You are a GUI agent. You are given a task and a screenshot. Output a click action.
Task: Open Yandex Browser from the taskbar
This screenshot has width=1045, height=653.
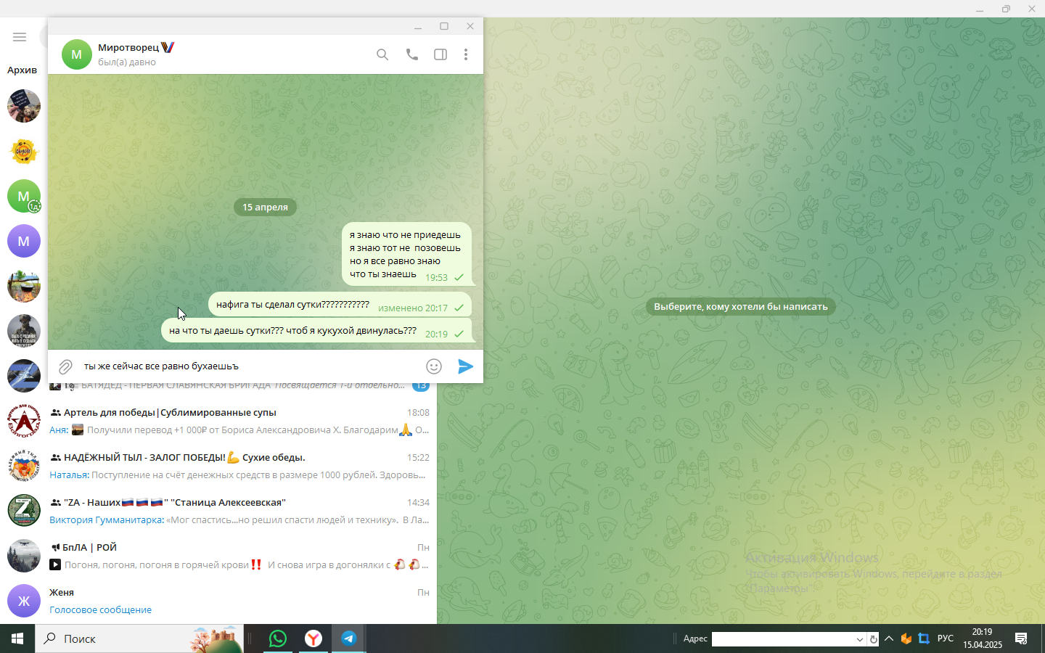(x=313, y=638)
